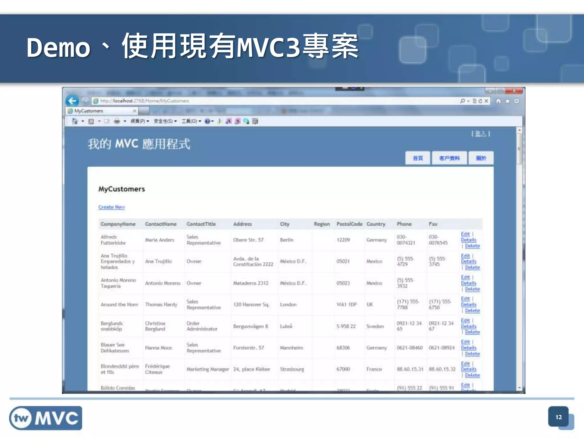Click the search magnifier icon in address bar
The width and height of the screenshot is (584, 438).
coord(463,101)
